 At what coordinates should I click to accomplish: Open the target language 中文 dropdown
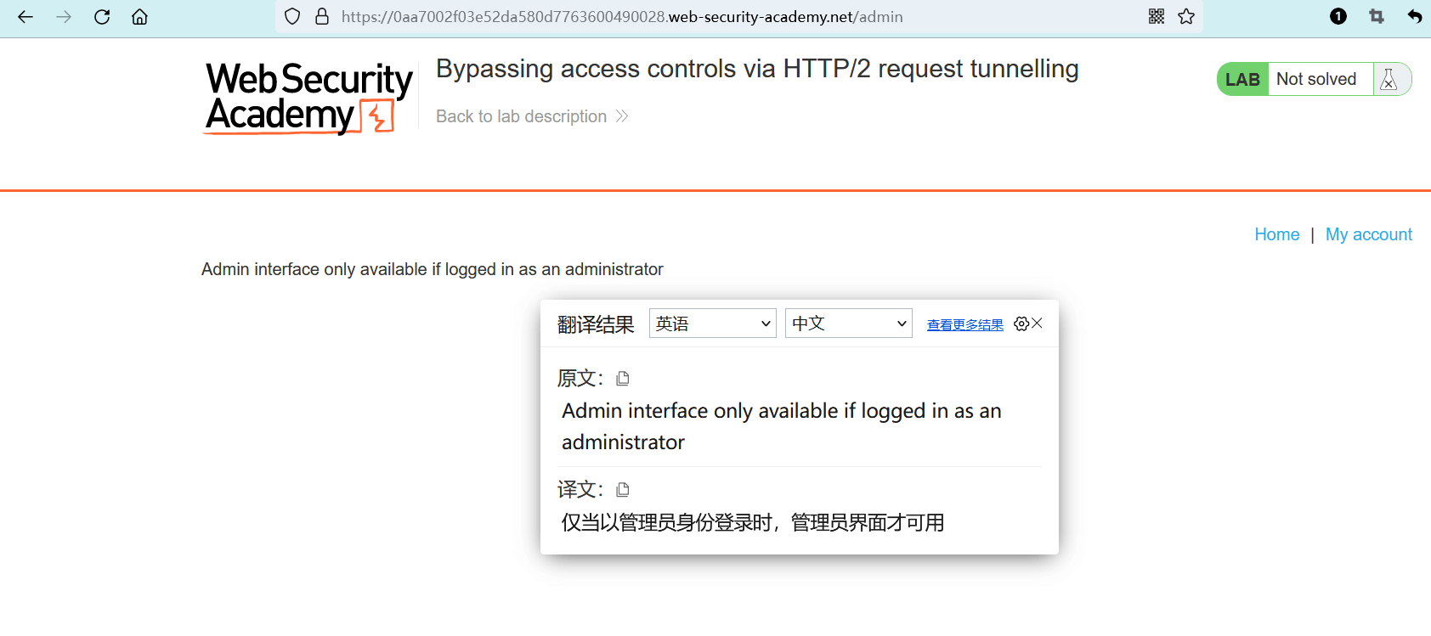coord(848,324)
